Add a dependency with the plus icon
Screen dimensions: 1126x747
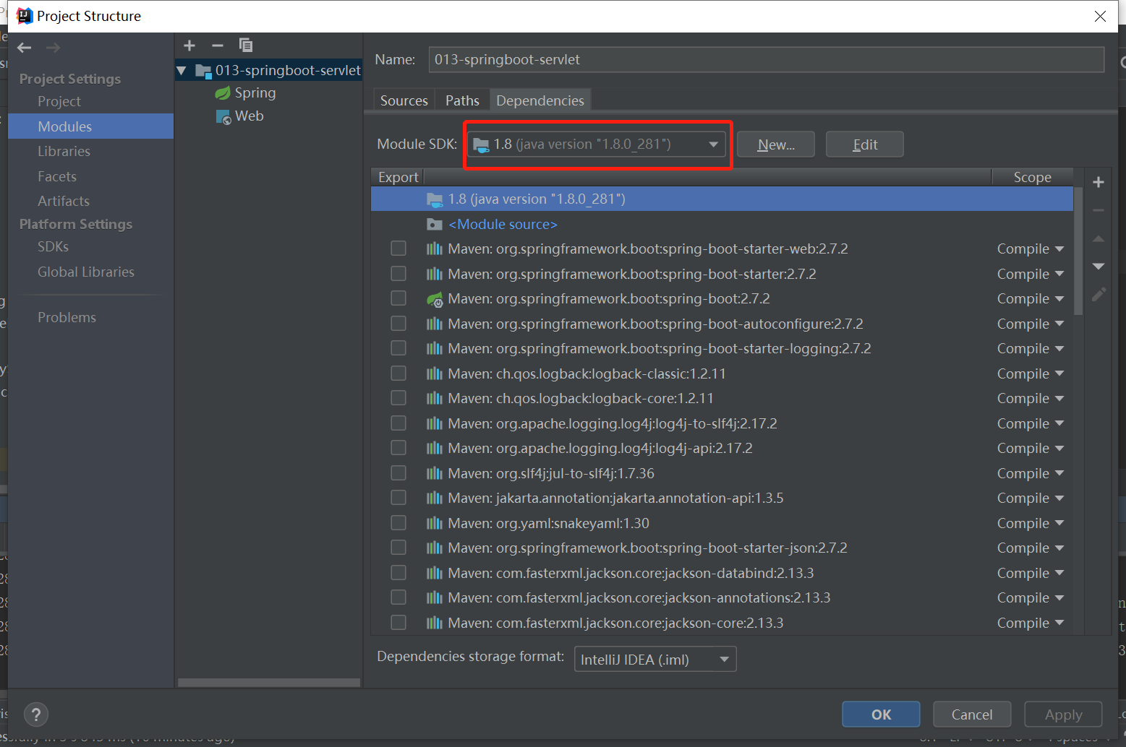pos(1099,182)
